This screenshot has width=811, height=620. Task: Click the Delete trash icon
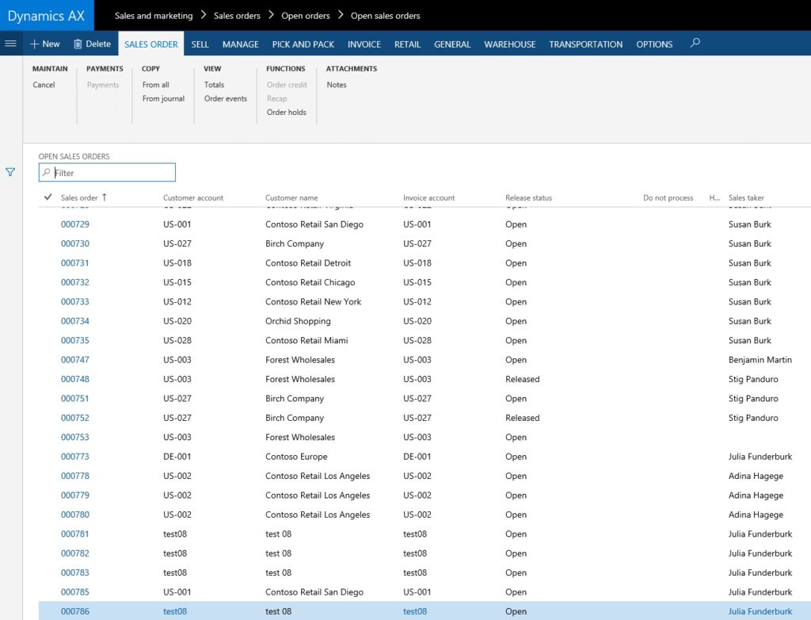coord(78,44)
